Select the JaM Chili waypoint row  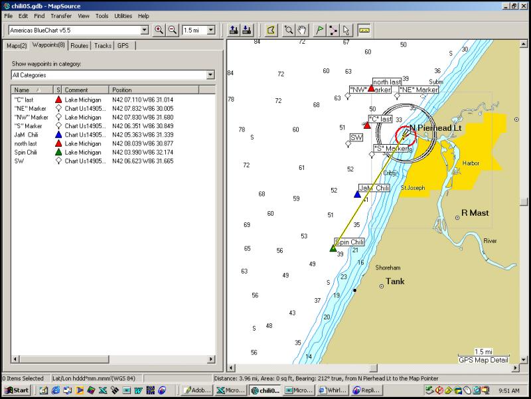[27, 135]
